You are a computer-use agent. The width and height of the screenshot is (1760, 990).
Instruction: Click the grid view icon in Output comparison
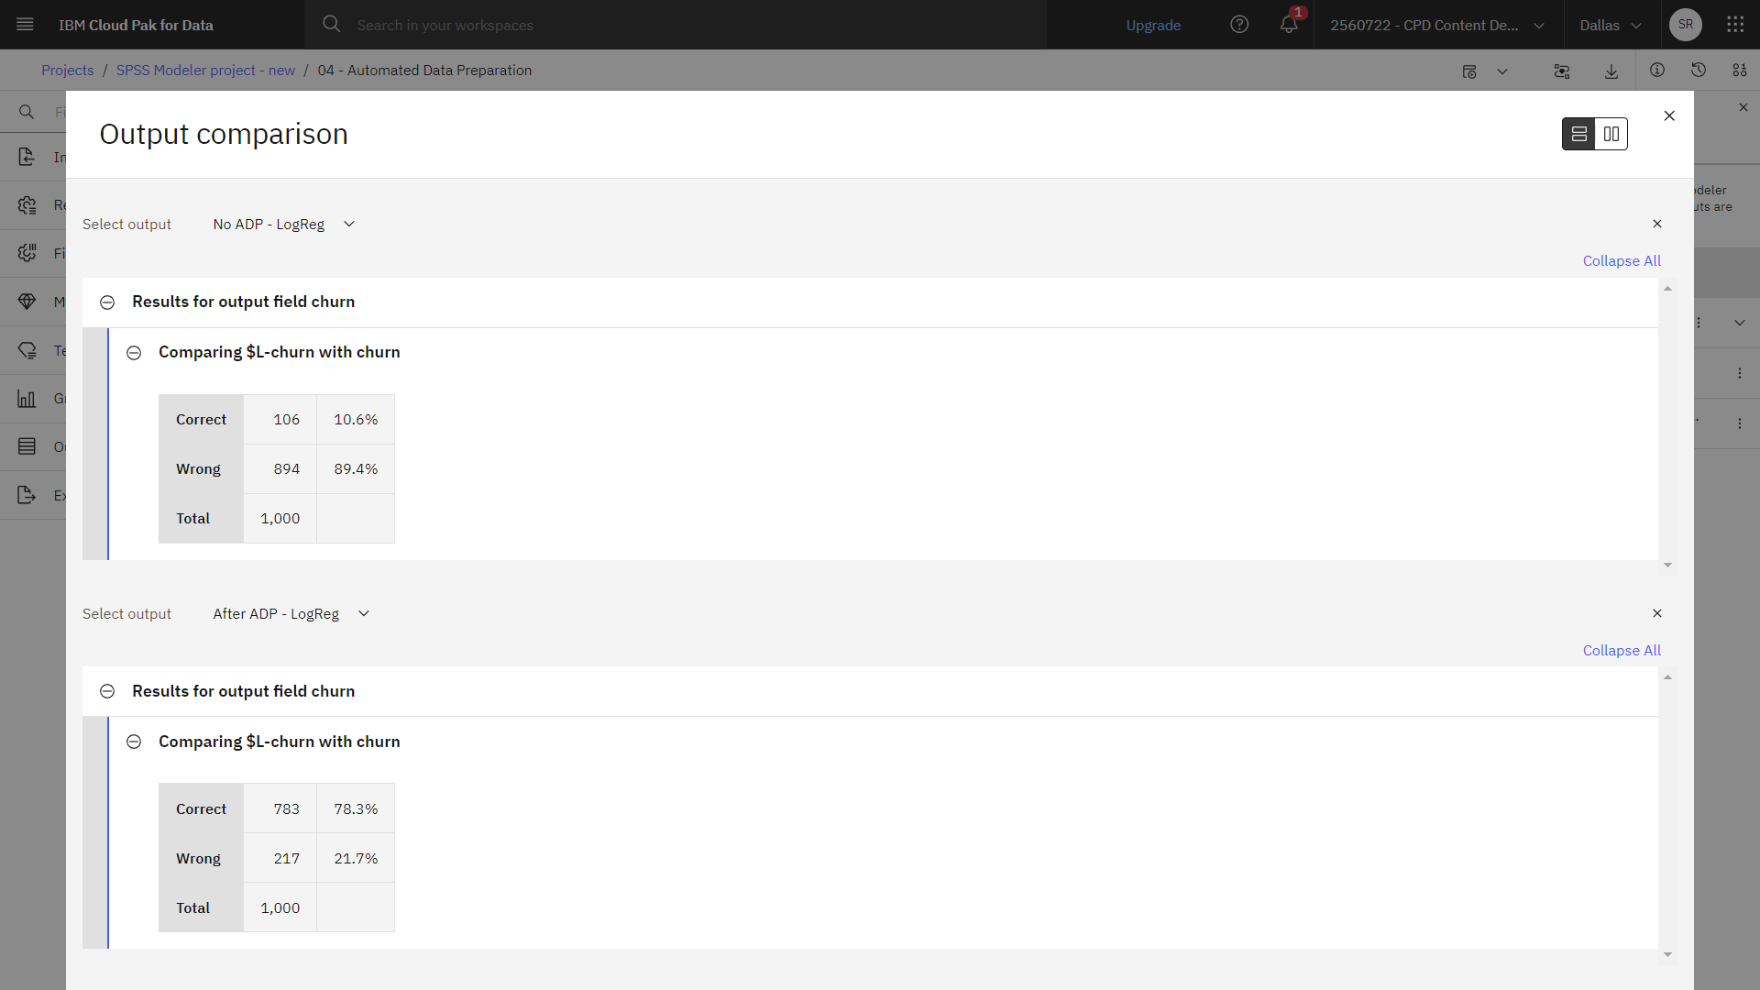coord(1611,134)
